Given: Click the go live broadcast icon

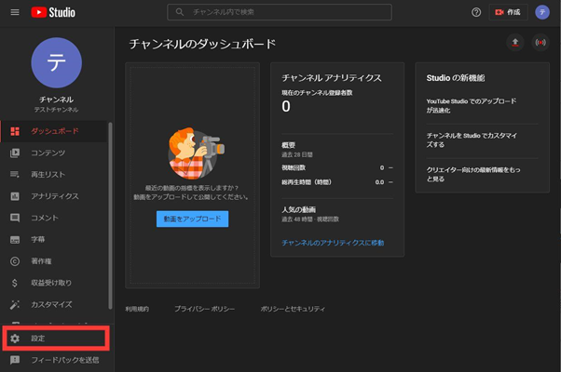Looking at the screenshot, I should [540, 43].
